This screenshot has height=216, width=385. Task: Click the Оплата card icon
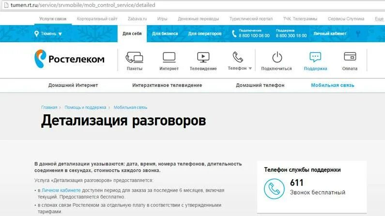pos(350,57)
